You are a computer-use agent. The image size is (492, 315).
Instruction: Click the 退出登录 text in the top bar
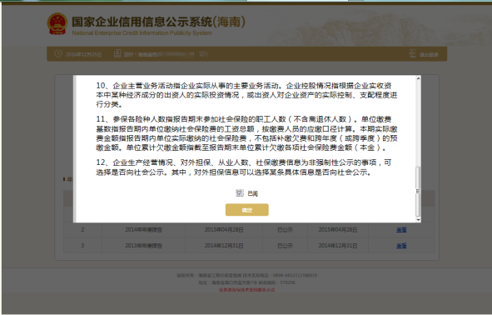click(x=429, y=55)
